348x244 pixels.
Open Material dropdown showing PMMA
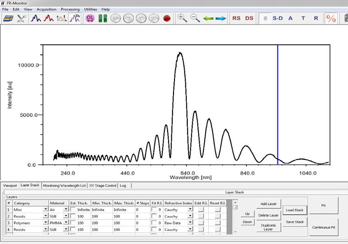(66, 223)
